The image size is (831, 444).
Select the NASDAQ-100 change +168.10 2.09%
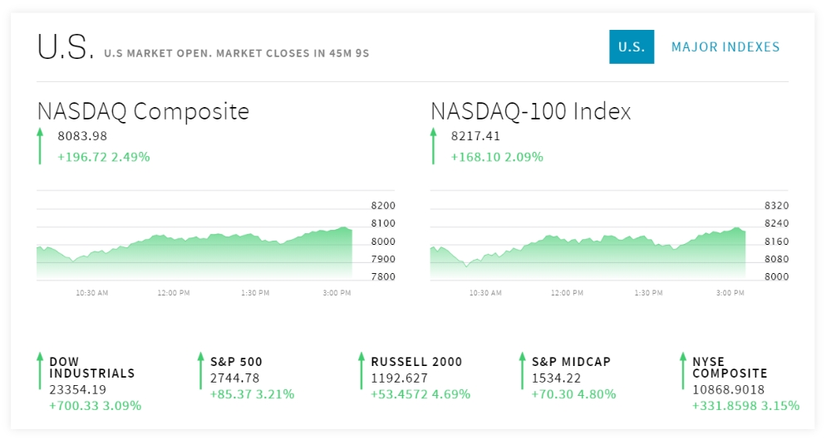497,157
